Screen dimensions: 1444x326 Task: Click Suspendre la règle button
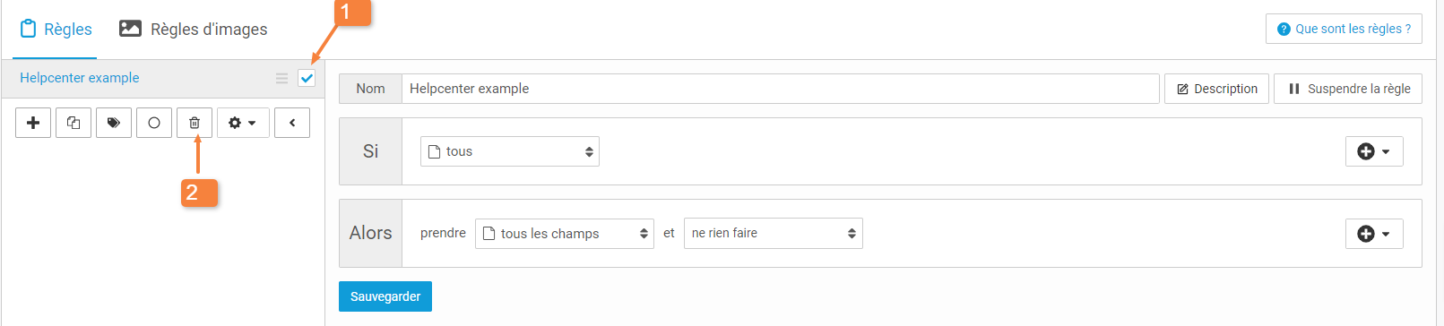click(x=1348, y=89)
